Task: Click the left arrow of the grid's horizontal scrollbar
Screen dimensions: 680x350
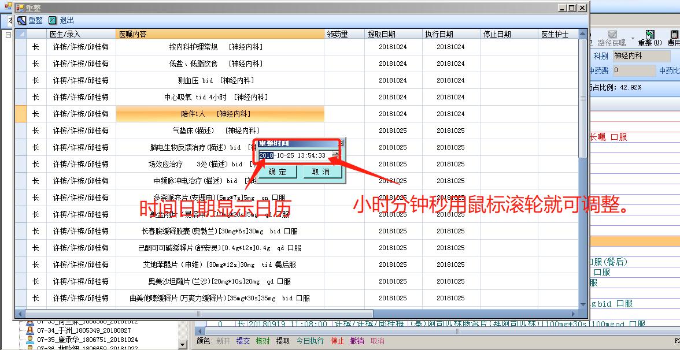Action: click(20, 314)
